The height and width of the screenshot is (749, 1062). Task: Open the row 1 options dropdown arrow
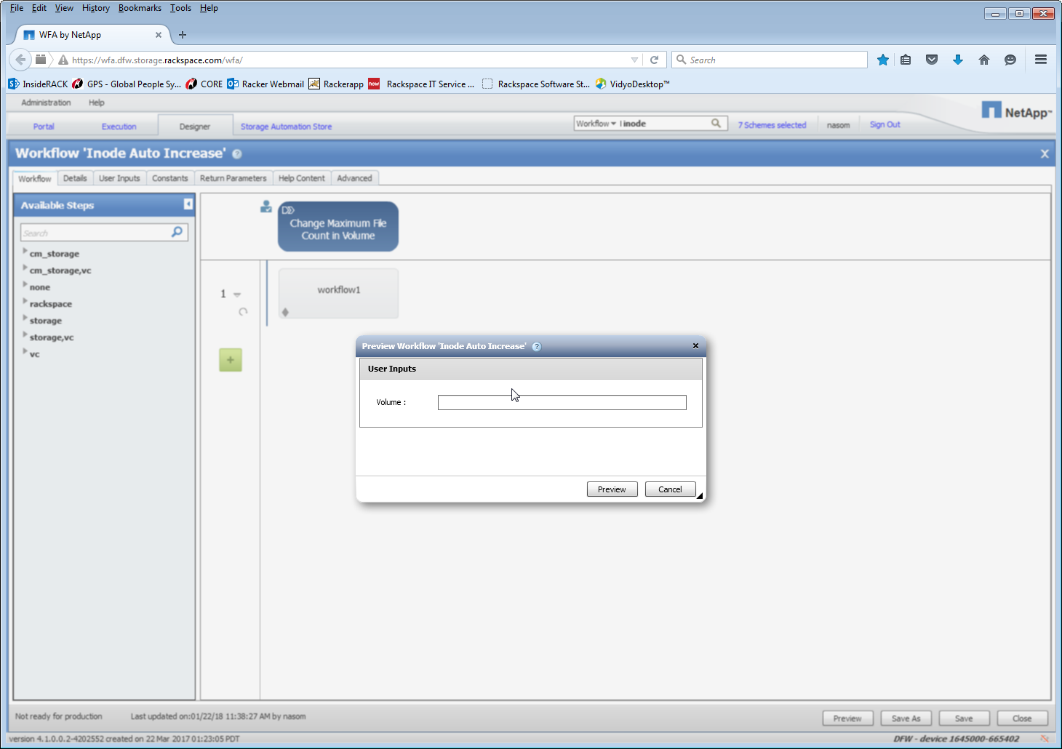click(237, 295)
